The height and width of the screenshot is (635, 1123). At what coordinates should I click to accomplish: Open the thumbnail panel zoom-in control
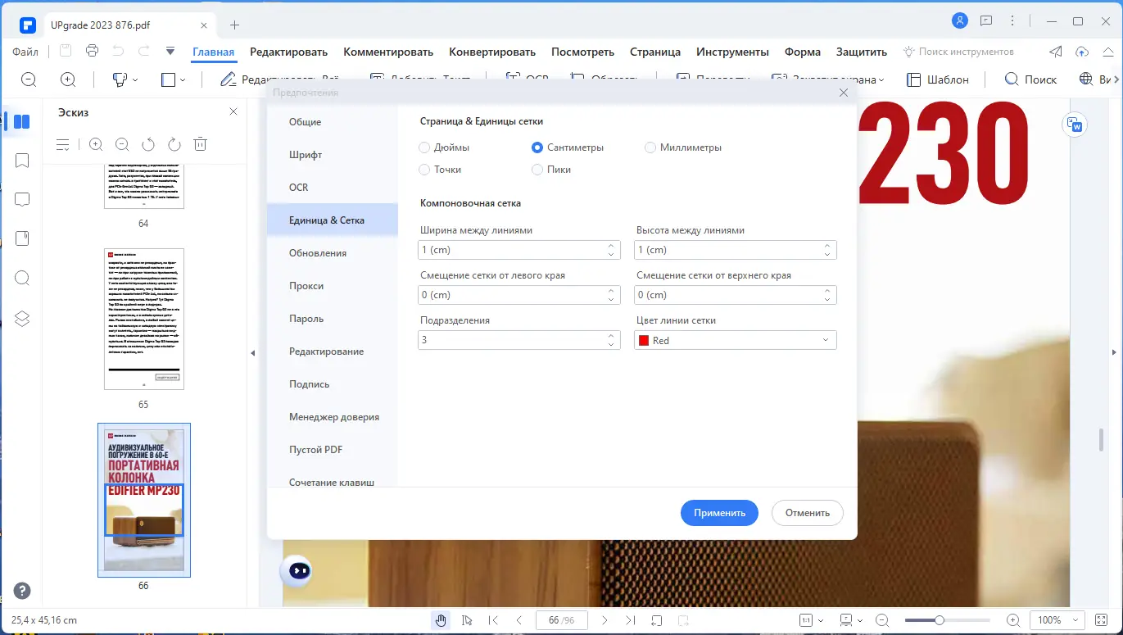click(x=95, y=144)
